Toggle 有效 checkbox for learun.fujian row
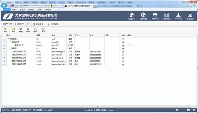The height and width of the screenshot is (113, 198). pyautogui.click(x=123, y=55)
